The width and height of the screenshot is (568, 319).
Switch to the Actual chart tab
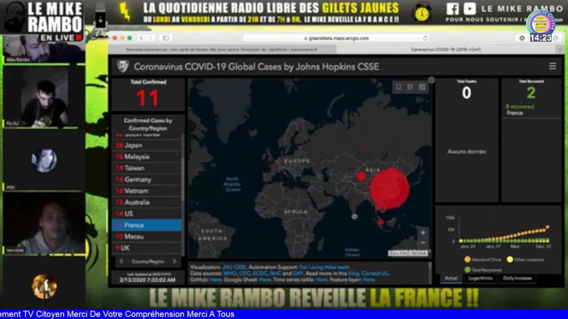point(451,278)
